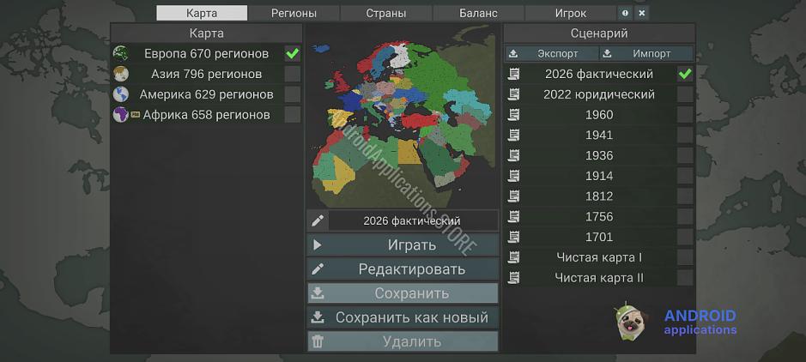This screenshot has width=806, height=362.
Task: Click the Europe map preview thumbnail
Action: tap(403, 116)
